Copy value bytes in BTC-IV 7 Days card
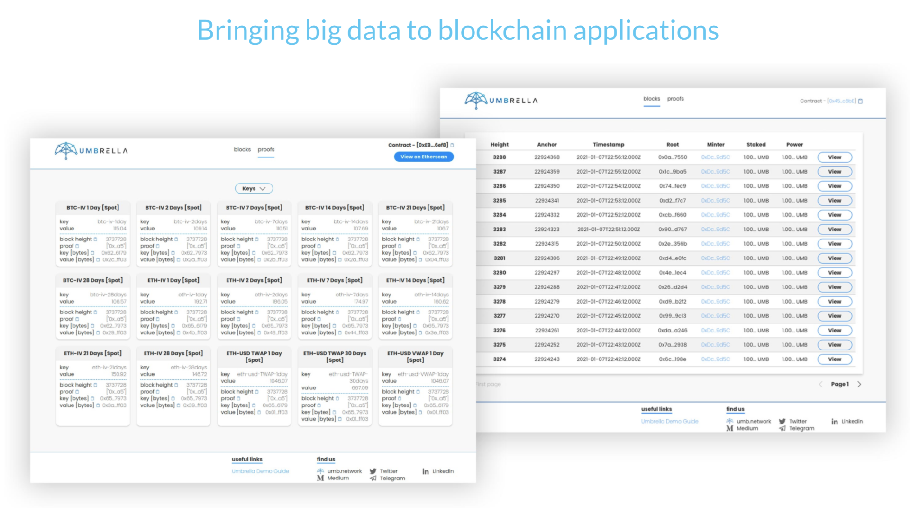910x516 pixels. tap(259, 260)
